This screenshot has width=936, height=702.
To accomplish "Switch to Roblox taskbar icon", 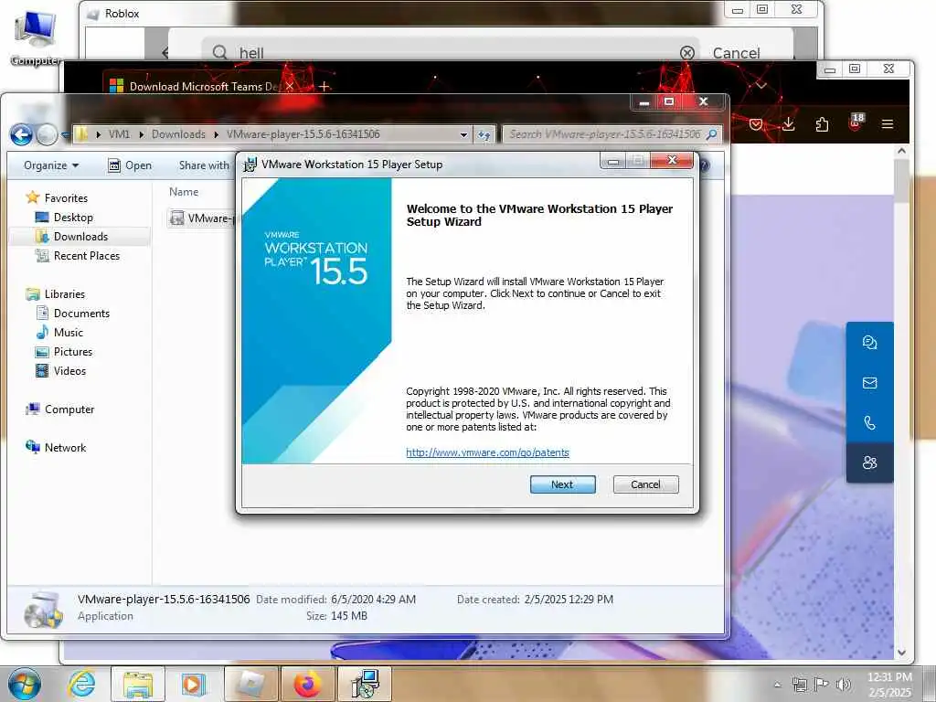I will tap(251, 684).
